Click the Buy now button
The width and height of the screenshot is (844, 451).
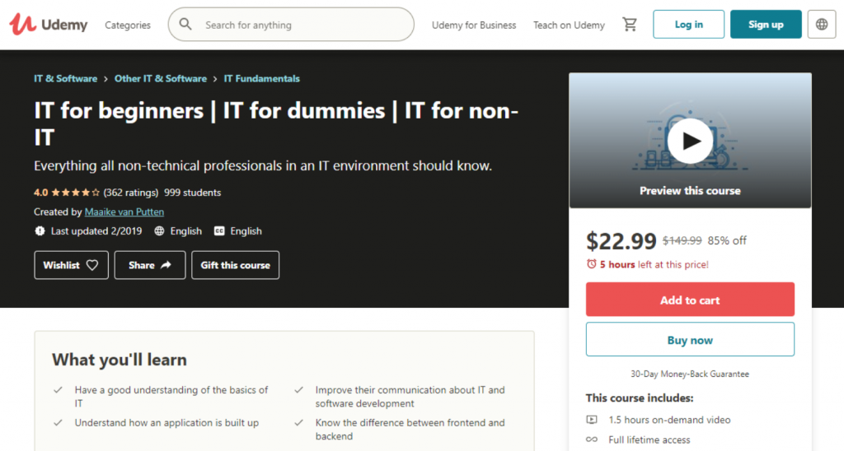[690, 340]
